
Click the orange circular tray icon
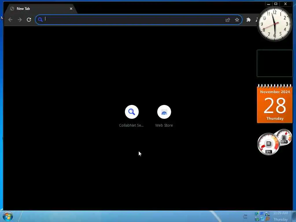coord(267,219)
